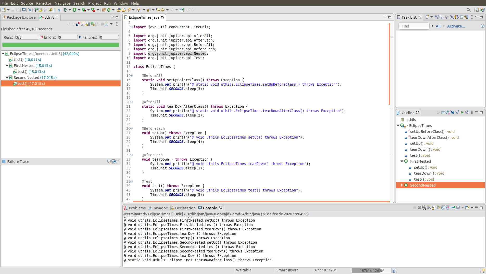Switch to the Problems tab
The width and height of the screenshot is (486, 274).
135,208
